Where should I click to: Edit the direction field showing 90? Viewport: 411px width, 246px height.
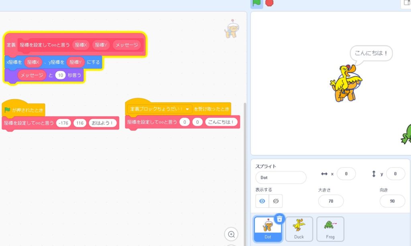(x=392, y=201)
